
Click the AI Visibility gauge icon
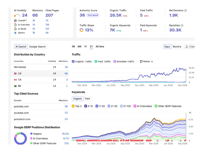tap(17, 15)
